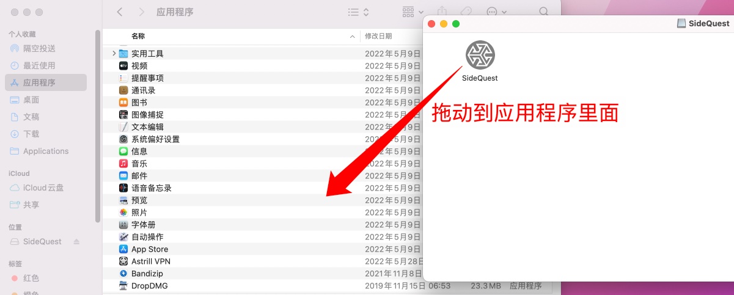Select the 邮件 app icon
Screen dimensions: 734x295
123,176
